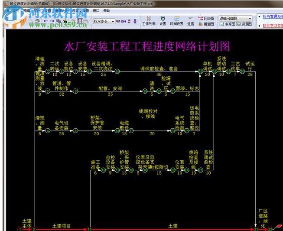The image size is (283, 231).
Task: Select the diagram title 水厂安装工程工程进度网络计划图
Action: [x=147, y=46]
